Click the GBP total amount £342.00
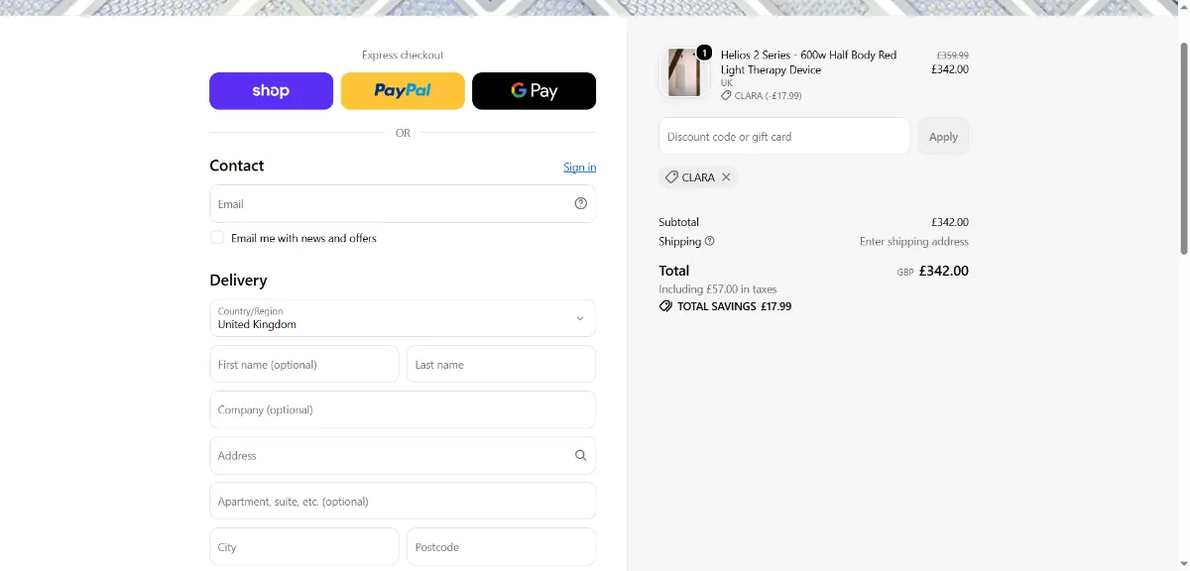Screen dimensions: 1190x571 pyautogui.click(x=944, y=271)
